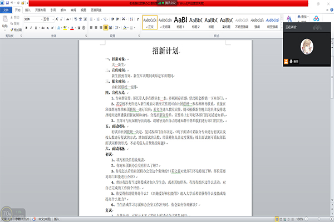
Task: Apply the 标题 1 style
Action: (179, 21)
